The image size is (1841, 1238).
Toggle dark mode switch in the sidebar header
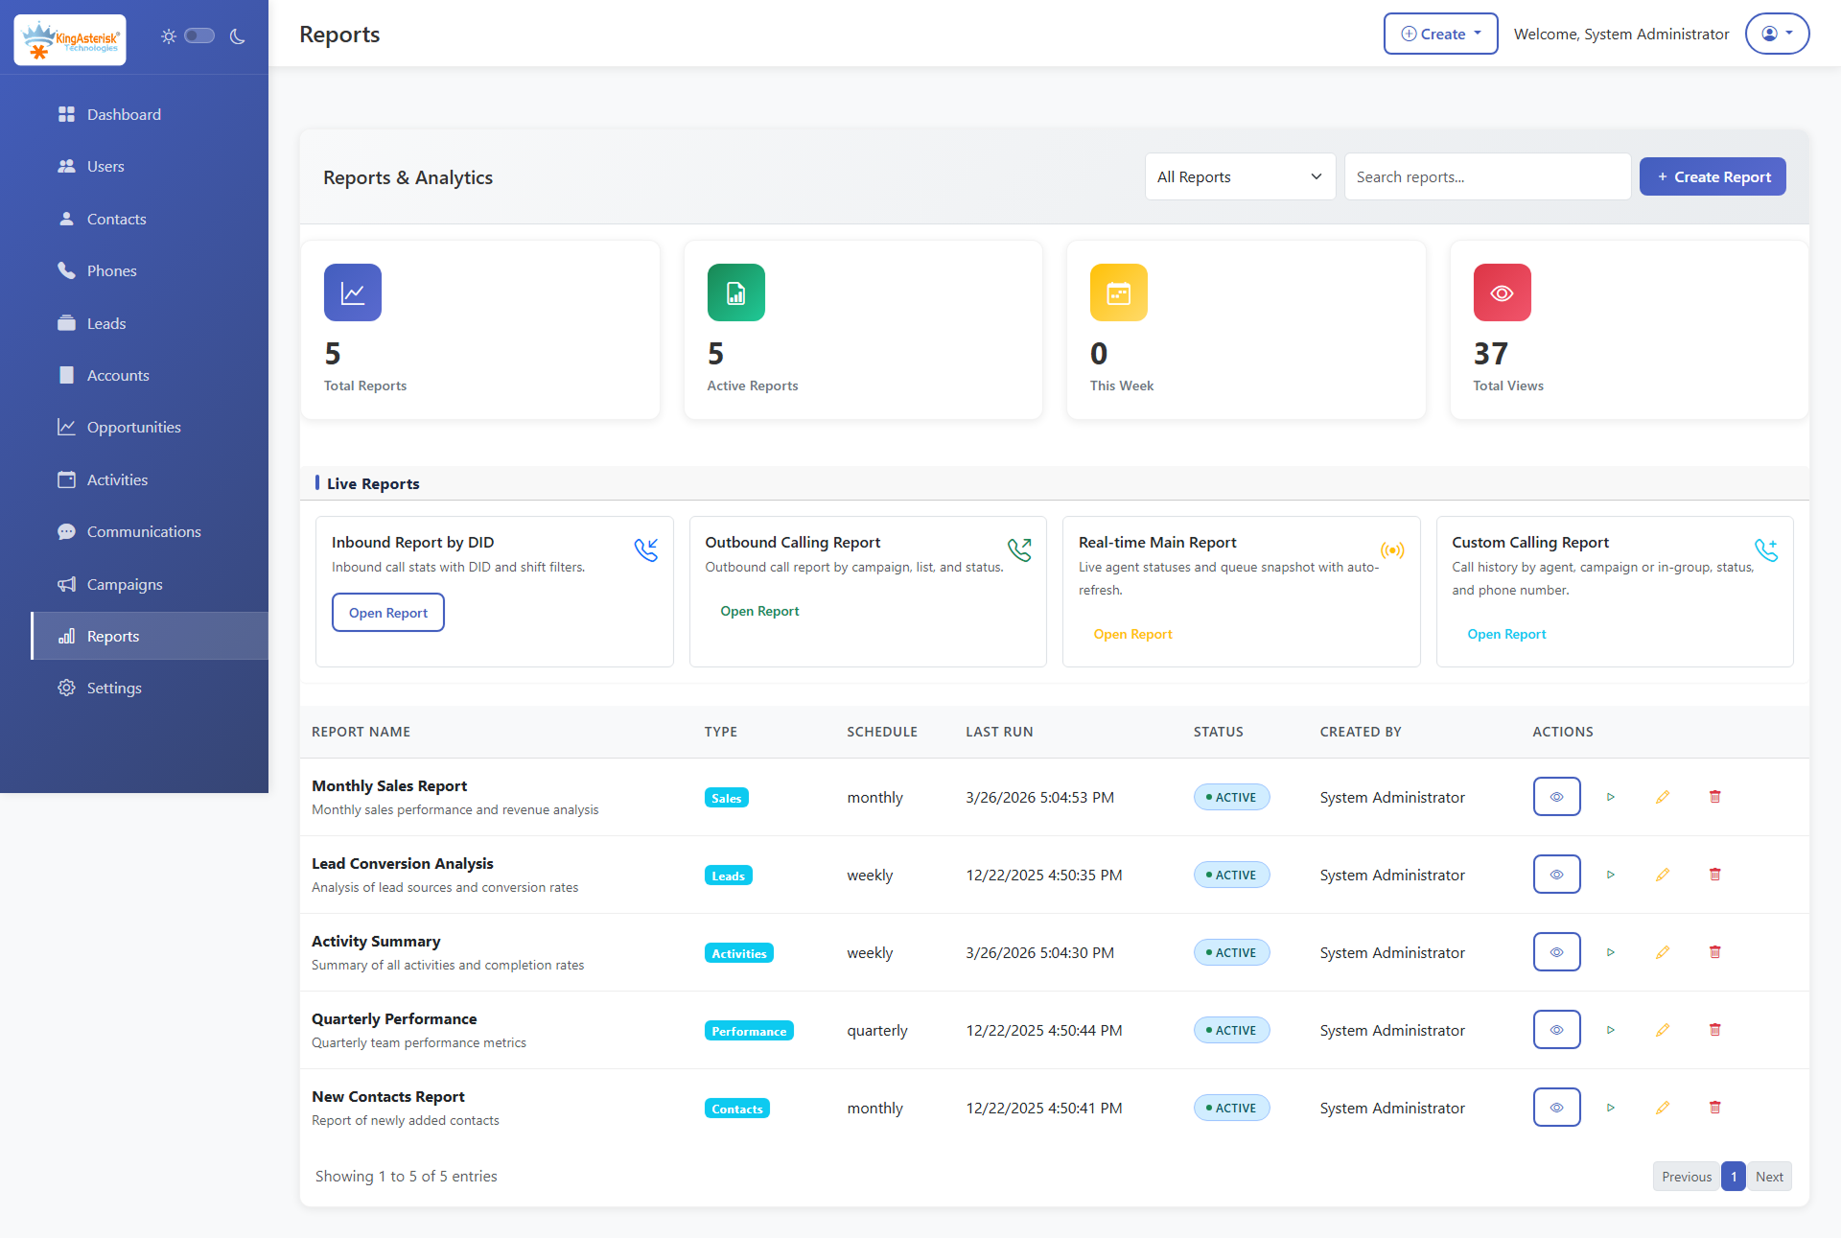coord(199,35)
